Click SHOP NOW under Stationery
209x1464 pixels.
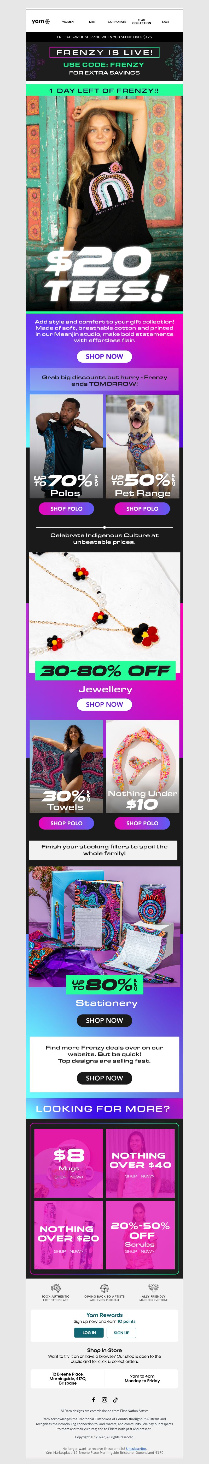coord(104,1020)
